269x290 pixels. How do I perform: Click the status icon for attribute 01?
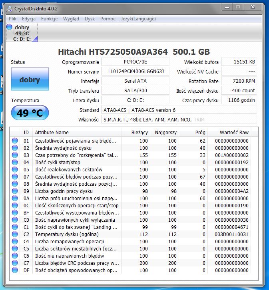pyautogui.click(x=15, y=141)
